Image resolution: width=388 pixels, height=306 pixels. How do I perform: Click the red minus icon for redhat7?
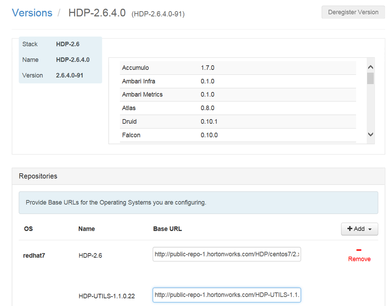tap(359, 250)
